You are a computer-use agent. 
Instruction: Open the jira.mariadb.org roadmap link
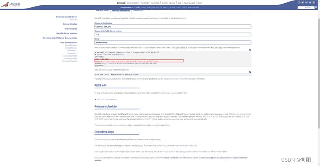tap(121, 125)
